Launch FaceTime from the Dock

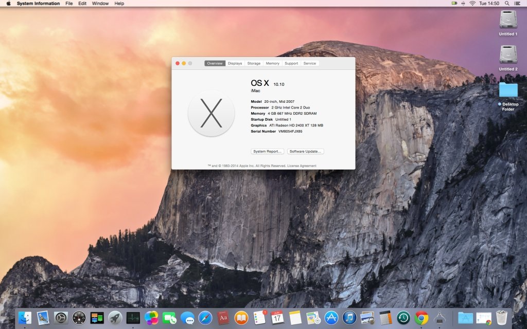(x=169, y=318)
